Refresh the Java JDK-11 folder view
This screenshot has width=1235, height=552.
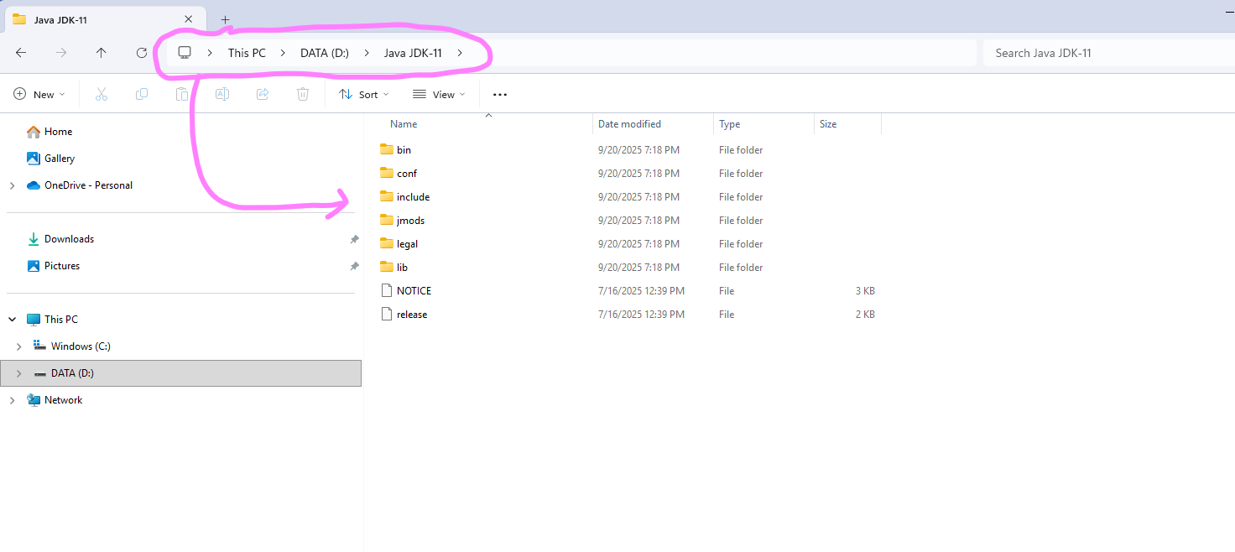(x=142, y=53)
